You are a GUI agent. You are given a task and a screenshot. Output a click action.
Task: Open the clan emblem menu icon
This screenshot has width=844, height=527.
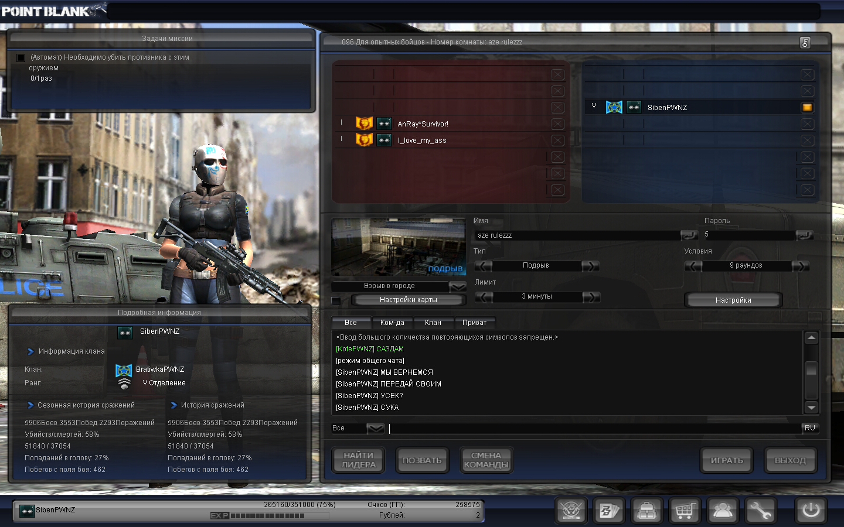coord(571,511)
